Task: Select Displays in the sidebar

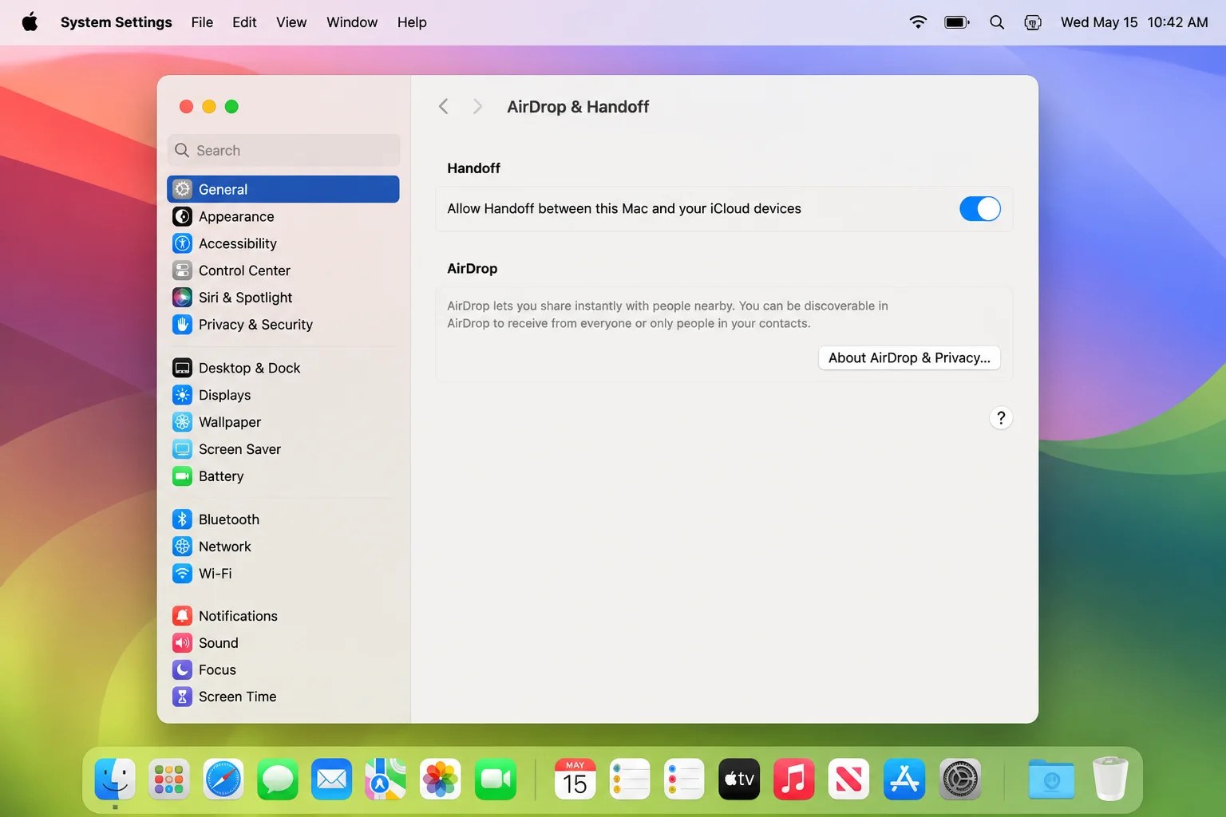Action: click(283, 395)
